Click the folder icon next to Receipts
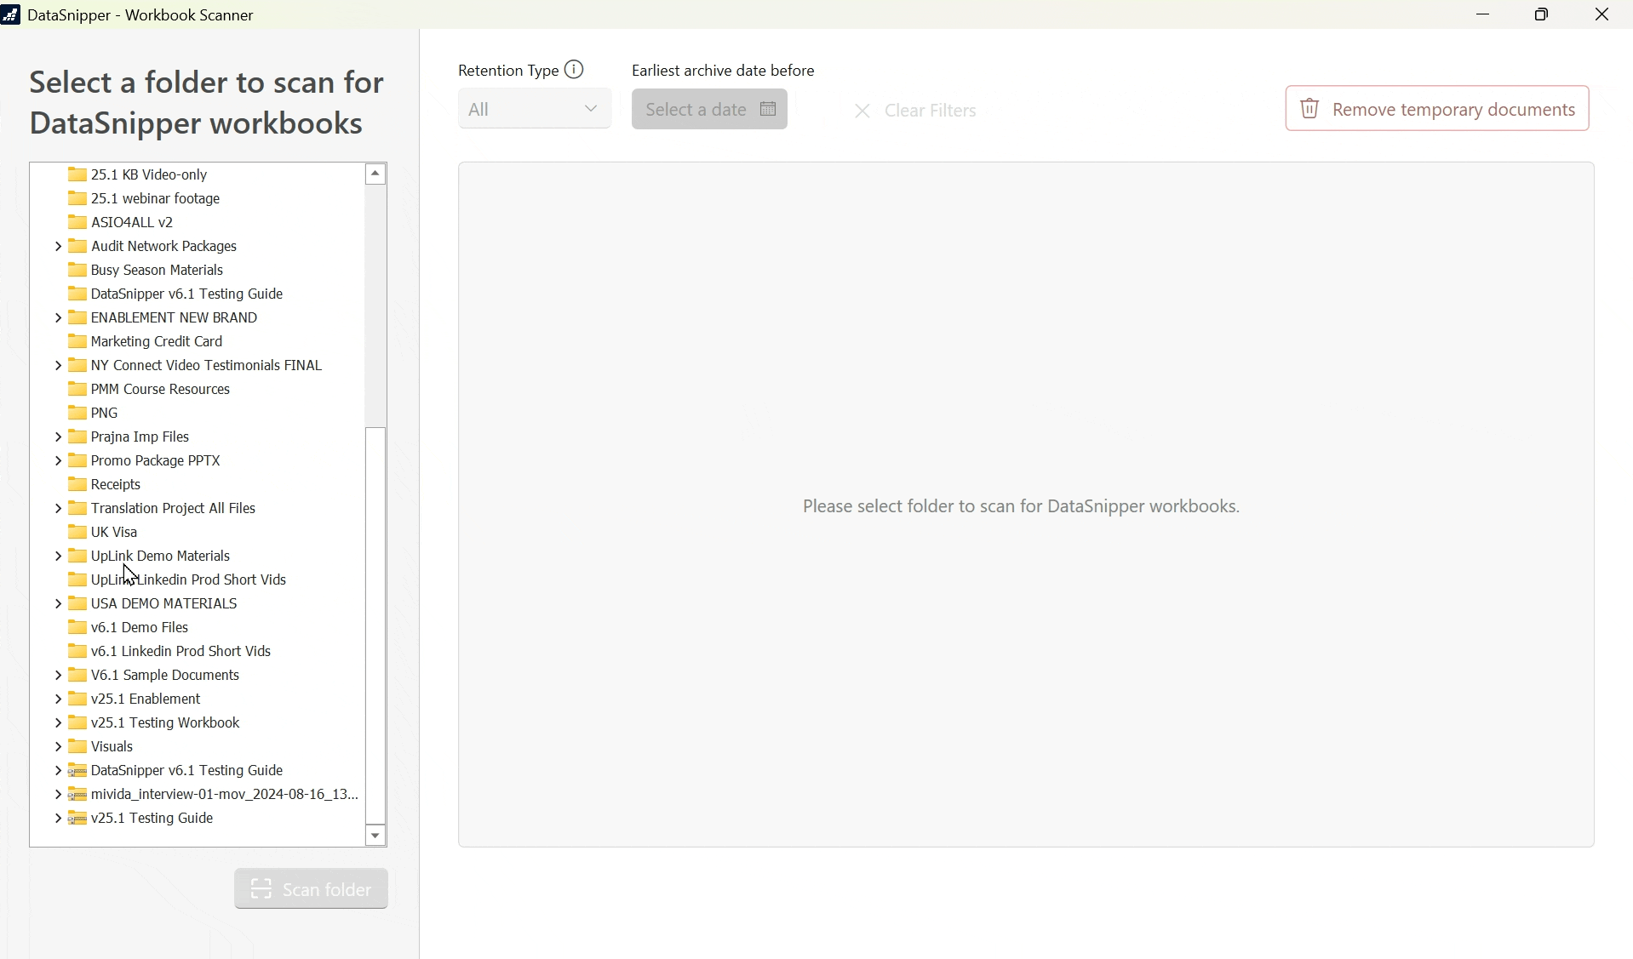The width and height of the screenshot is (1633, 959). (77, 484)
